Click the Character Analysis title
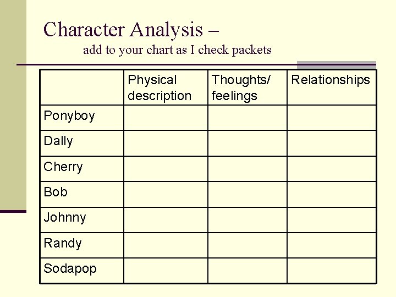Image resolution: width=396 pixels, height=297 pixels. click(x=131, y=30)
